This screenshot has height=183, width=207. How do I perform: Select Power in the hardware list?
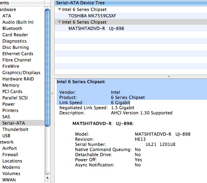9,104
